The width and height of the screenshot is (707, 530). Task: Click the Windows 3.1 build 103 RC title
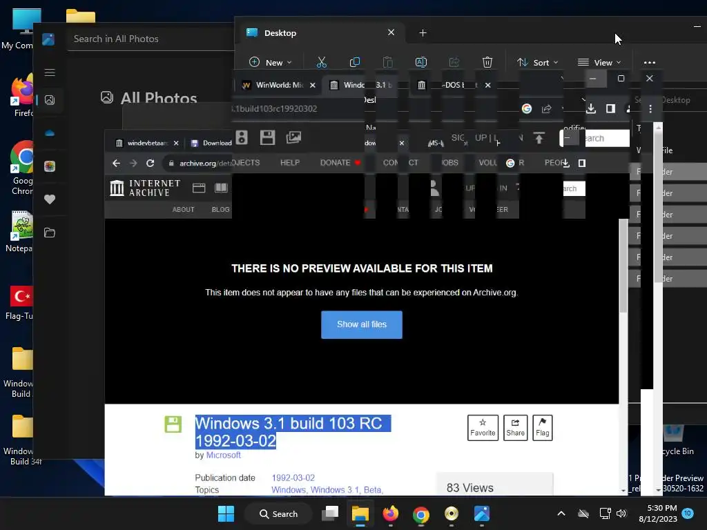point(293,432)
